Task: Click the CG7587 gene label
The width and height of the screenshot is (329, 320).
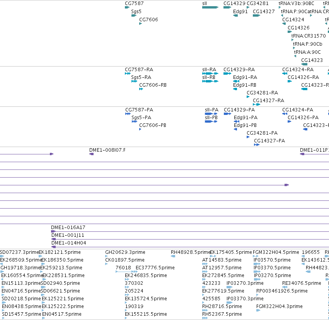Action: (x=134, y=3)
